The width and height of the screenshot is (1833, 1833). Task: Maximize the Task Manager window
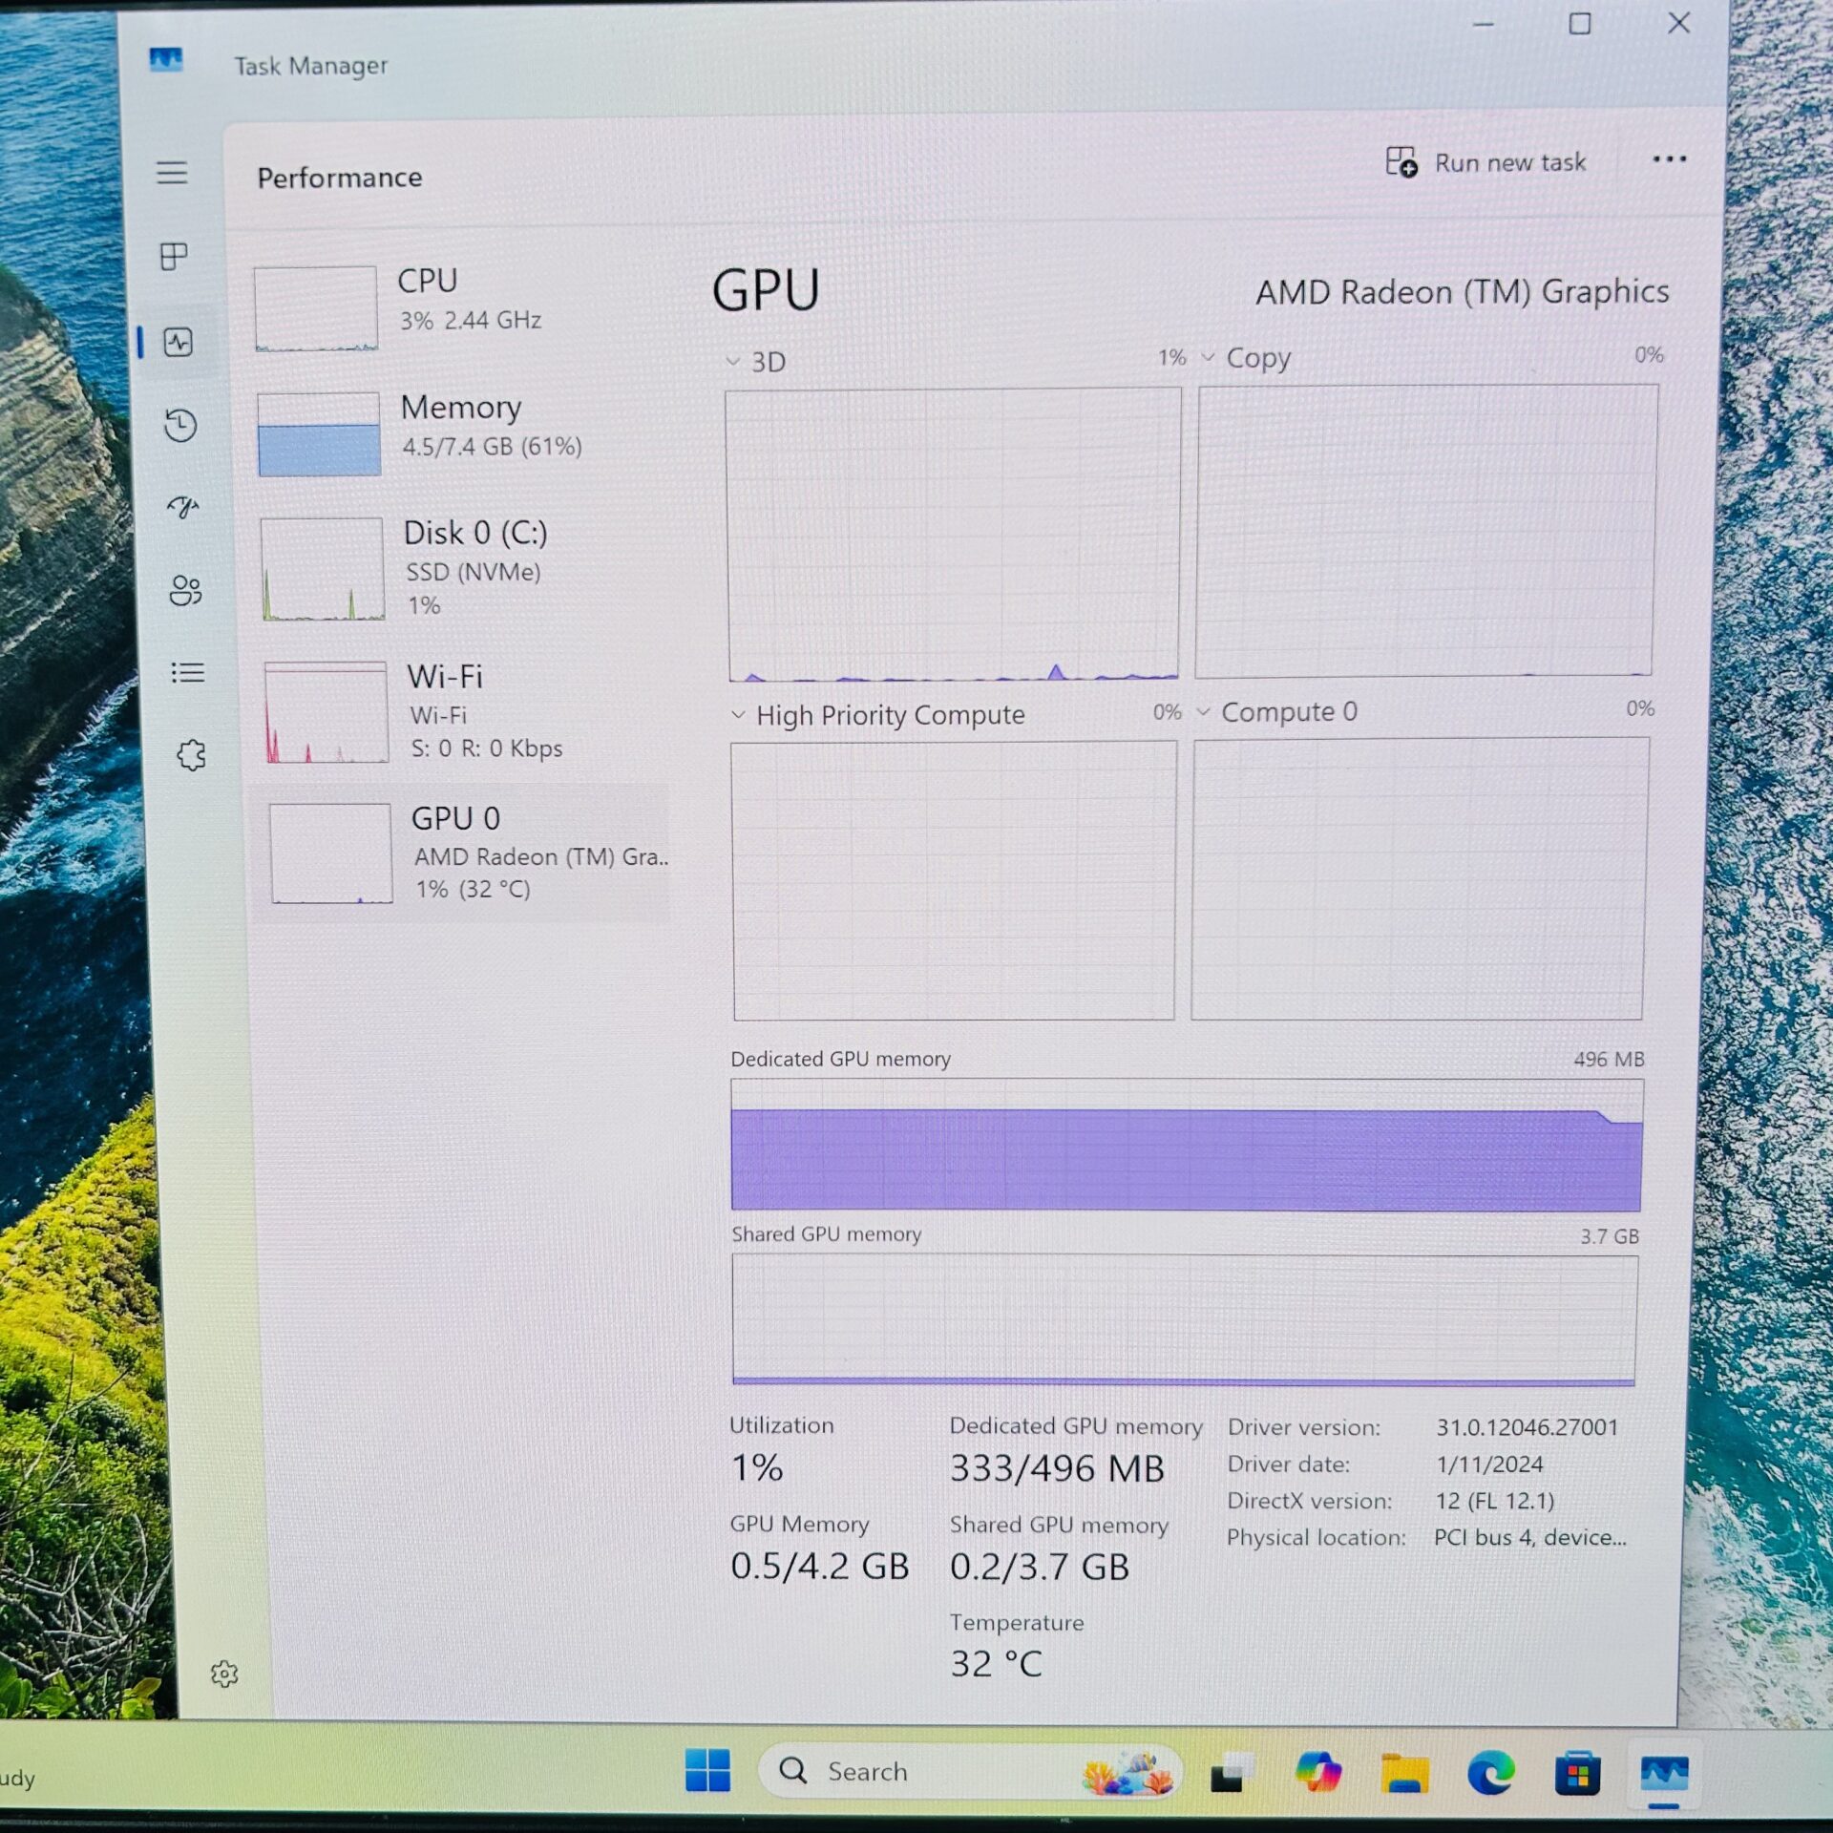(x=1580, y=23)
